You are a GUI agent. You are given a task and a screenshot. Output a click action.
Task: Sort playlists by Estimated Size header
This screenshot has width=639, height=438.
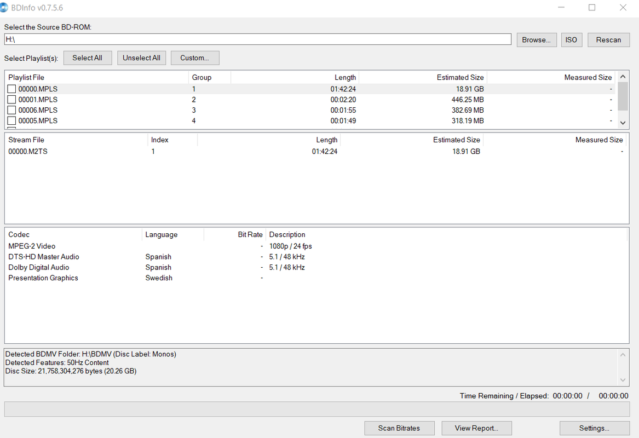(x=423, y=77)
